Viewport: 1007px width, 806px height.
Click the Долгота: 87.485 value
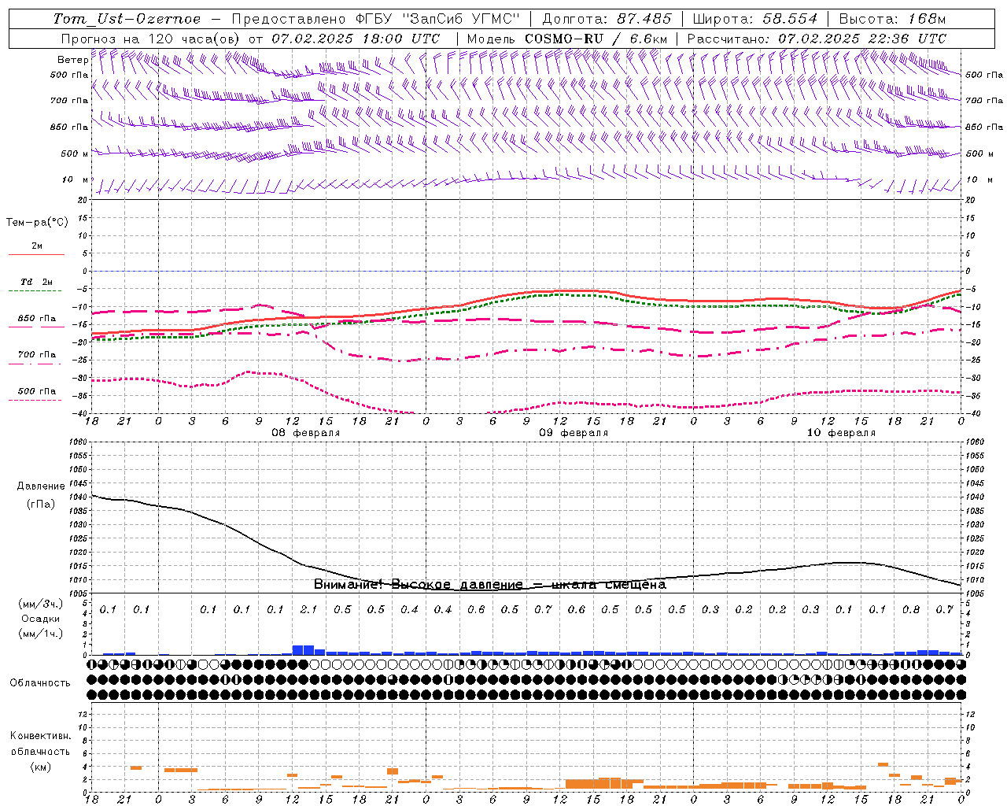[607, 19]
